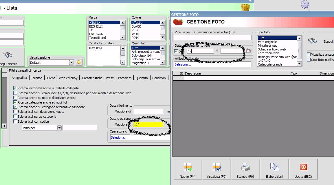The image size is (334, 185).
Task: Switch to the Fornitori tab
Action: (x=36, y=78)
